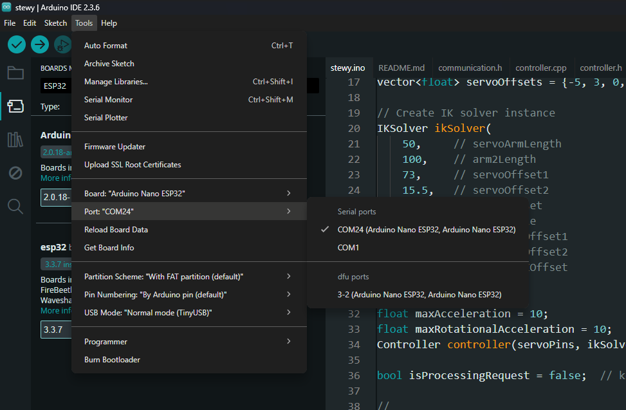Click maxAcceleration variable on line 32
Screen dimensions: 626x410
pyautogui.click(x=463, y=314)
